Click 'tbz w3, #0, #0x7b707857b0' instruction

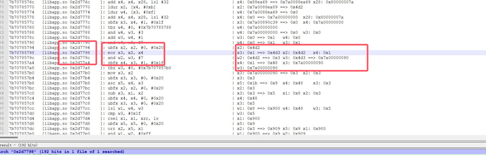139,68
